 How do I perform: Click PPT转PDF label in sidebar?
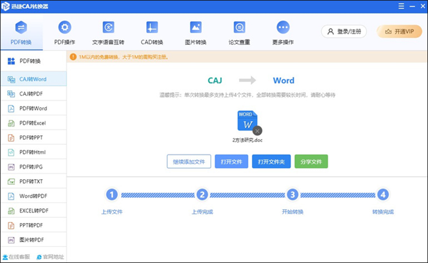pos(31,225)
